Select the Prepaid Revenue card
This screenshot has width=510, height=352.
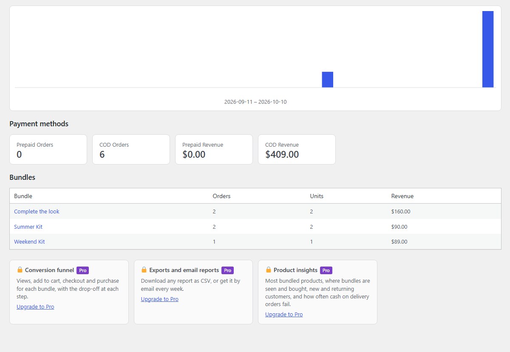(x=214, y=149)
